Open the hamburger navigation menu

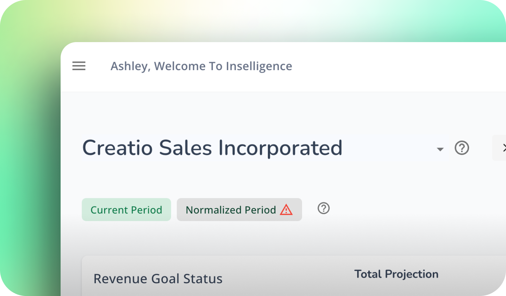point(79,66)
